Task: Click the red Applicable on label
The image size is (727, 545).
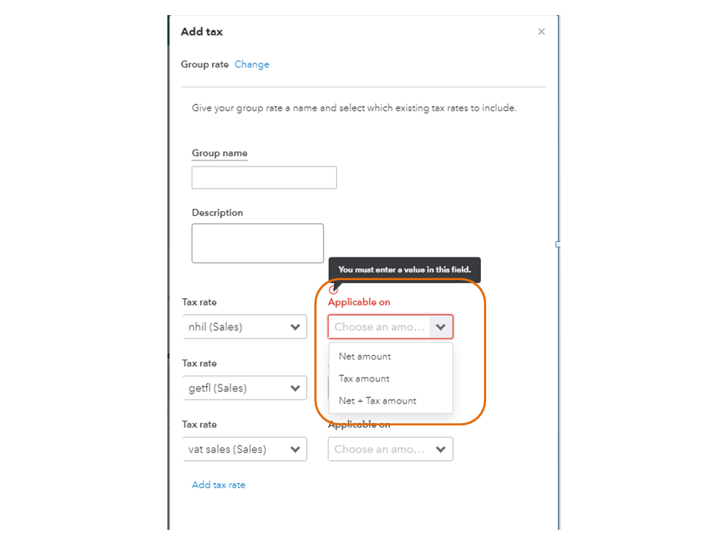Action: 359,302
